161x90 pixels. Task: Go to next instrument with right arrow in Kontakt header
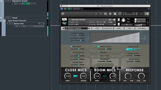coord(101,14)
